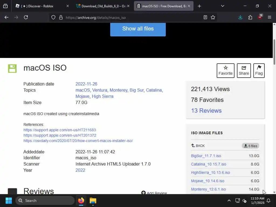
Task: Open the High Sierra topic link
Action: coord(103,96)
